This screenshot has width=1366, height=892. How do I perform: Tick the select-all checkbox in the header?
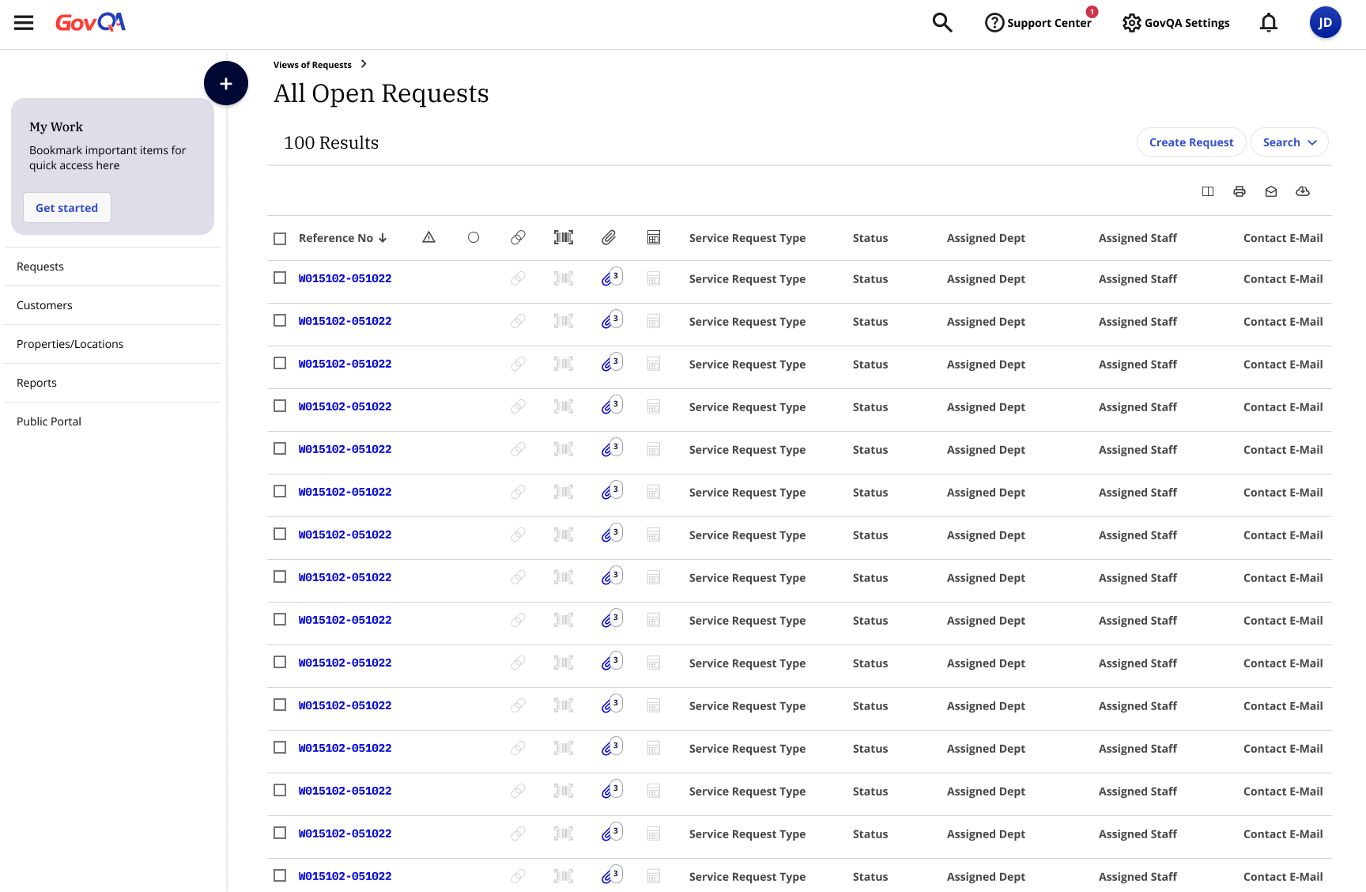pyautogui.click(x=280, y=239)
